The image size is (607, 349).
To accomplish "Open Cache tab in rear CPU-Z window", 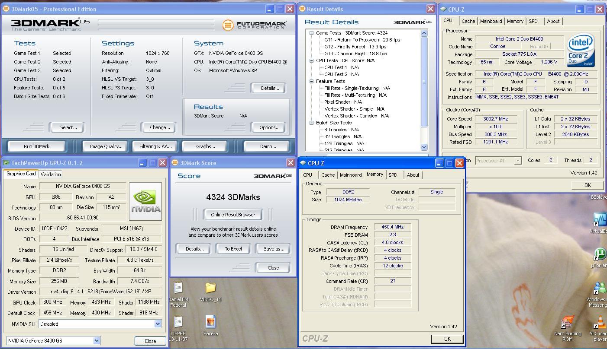I will (468, 21).
